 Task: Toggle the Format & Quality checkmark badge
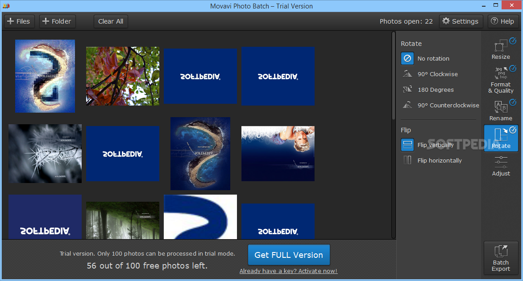(x=513, y=69)
